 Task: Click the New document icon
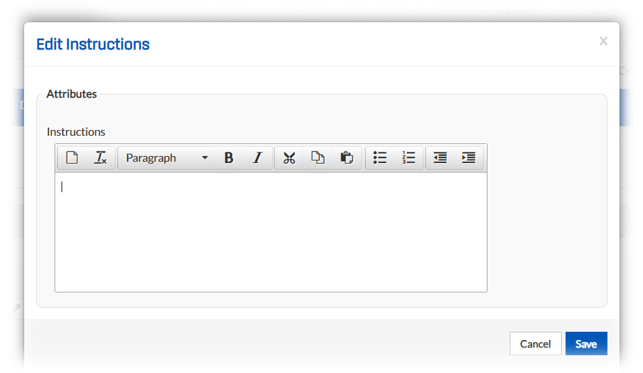[72, 158]
